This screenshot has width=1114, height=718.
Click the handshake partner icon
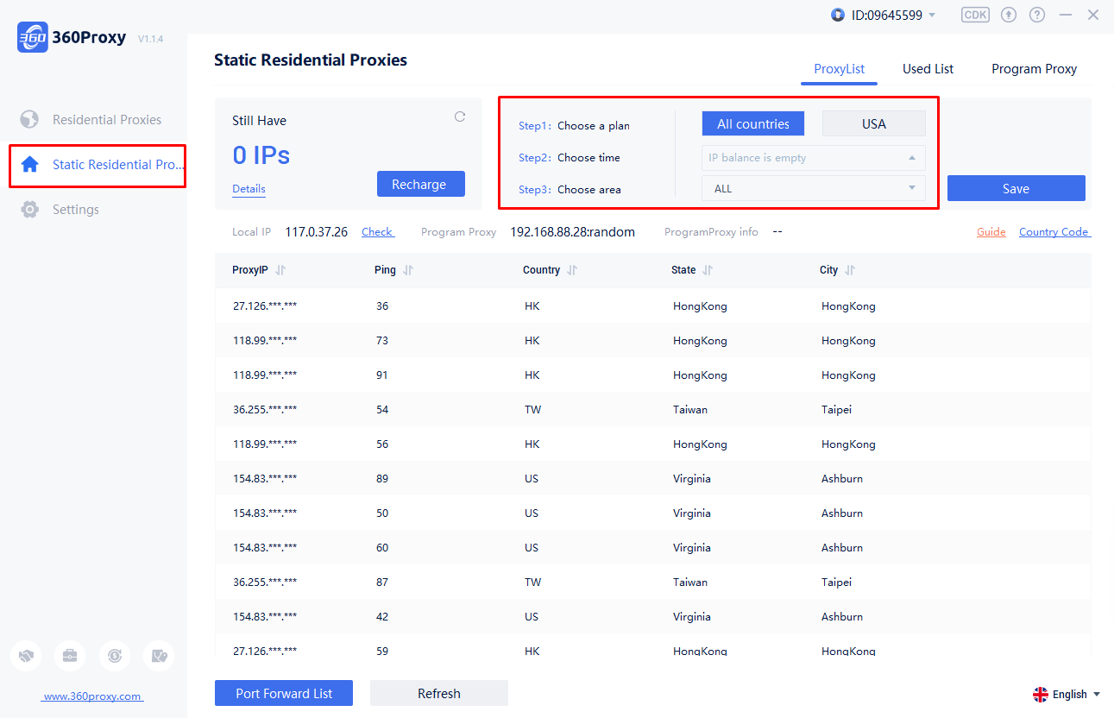26,656
